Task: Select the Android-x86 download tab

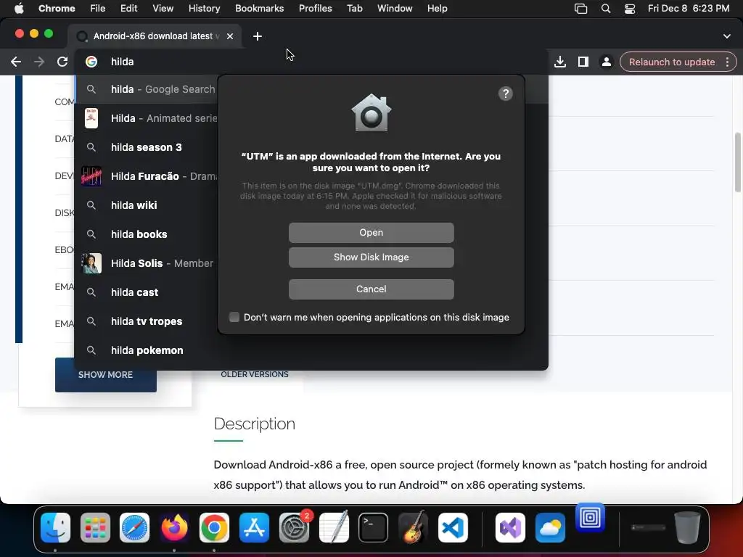Action: pos(155,36)
